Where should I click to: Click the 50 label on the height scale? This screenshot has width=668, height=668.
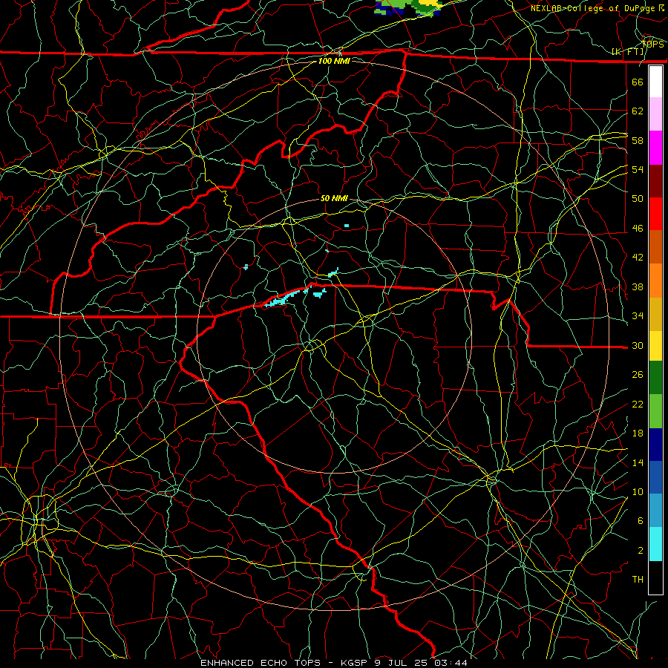pos(638,198)
